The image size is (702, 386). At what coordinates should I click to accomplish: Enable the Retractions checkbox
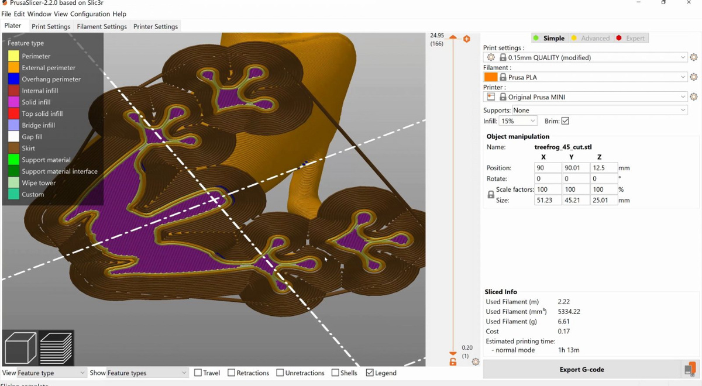click(x=231, y=373)
